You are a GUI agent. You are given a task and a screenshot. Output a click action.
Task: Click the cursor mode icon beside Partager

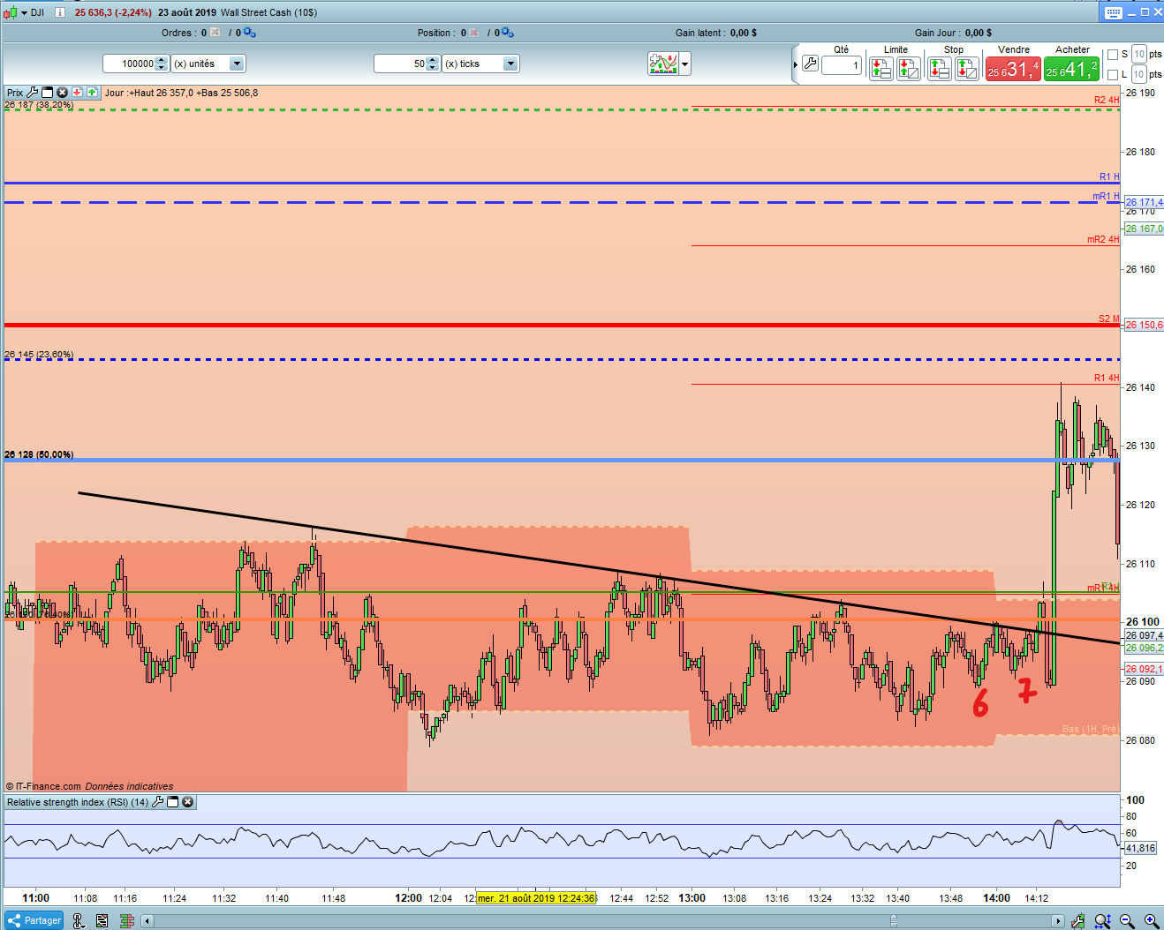click(79, 921)
